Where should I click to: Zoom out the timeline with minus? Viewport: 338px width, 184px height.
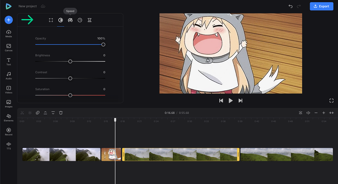pyautogui.click(x=316, y=113)
